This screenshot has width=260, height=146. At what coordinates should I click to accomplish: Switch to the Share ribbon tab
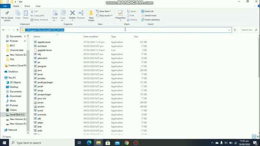[27, 6]
